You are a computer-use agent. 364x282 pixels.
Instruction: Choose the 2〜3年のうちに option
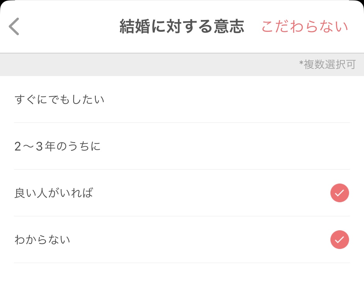click(x=58, y=146)
